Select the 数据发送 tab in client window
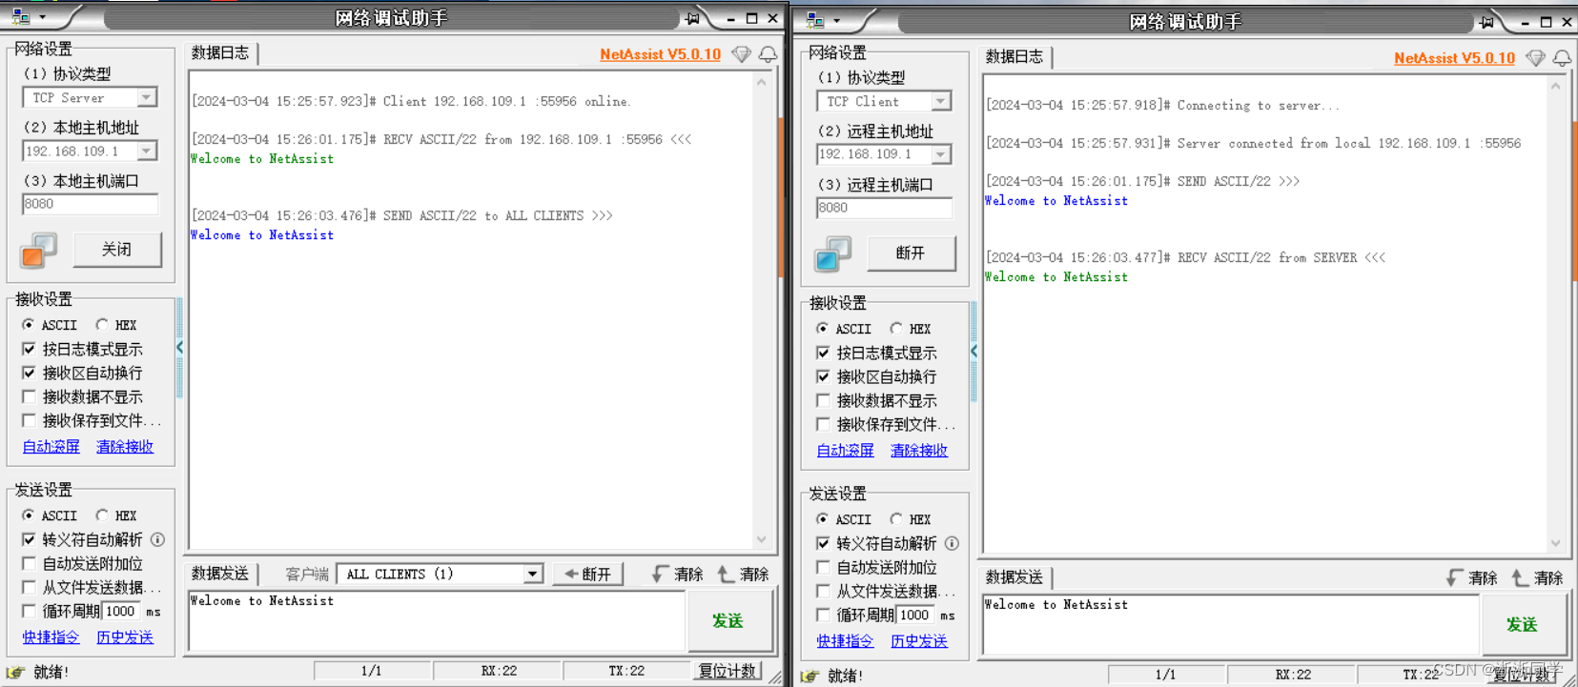This screenshot has width=1578, height=687. [x=1014, y=577]
